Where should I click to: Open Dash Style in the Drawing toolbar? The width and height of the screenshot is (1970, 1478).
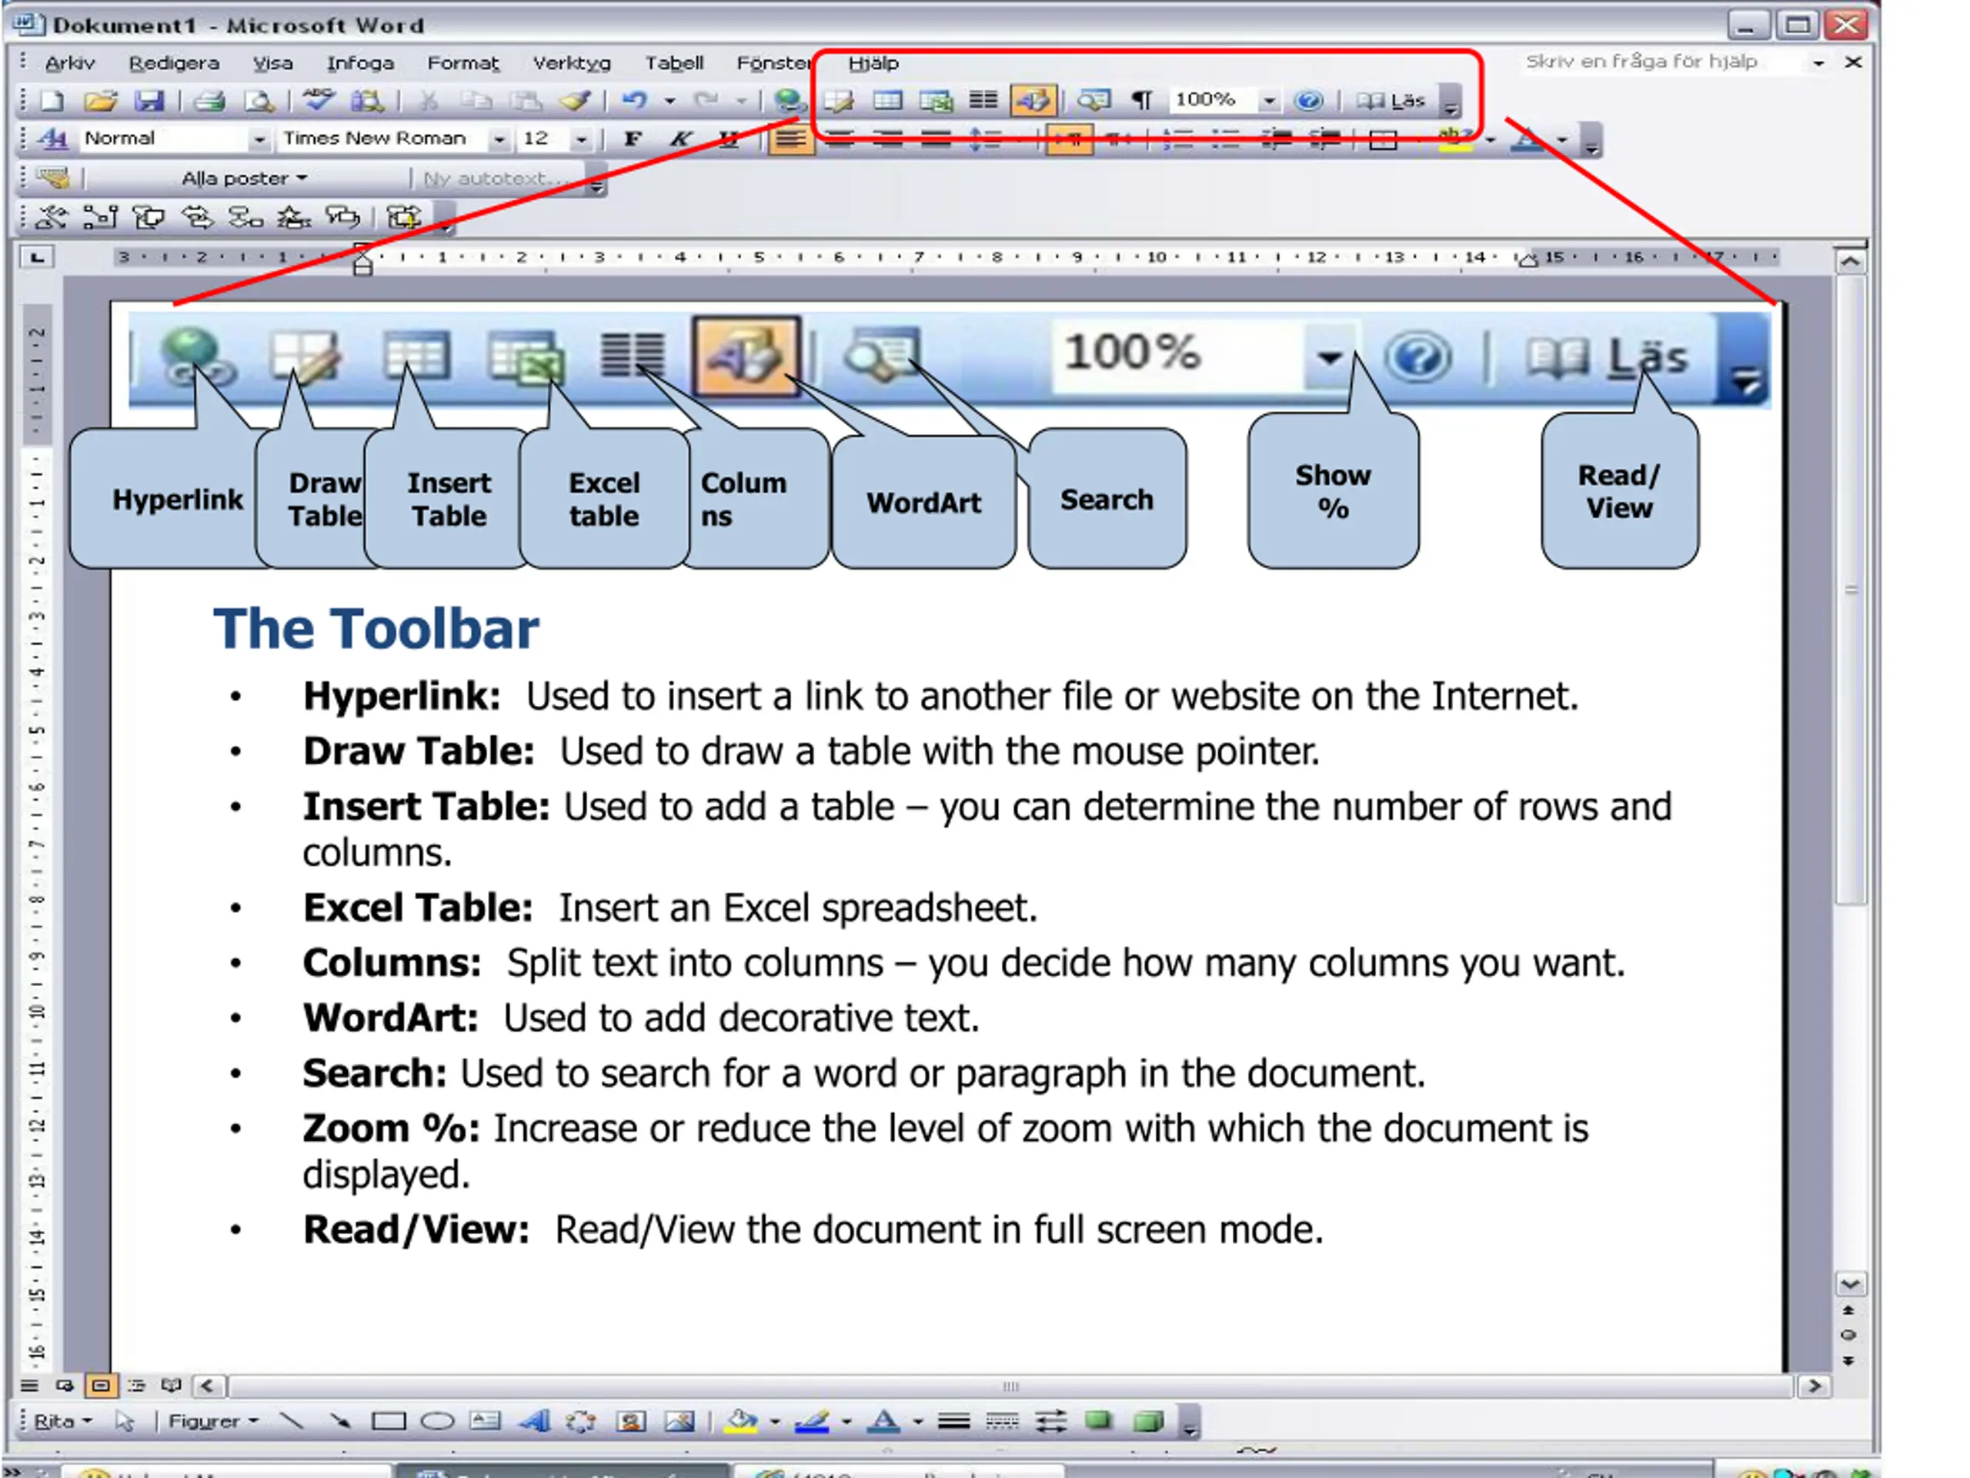pos(1002,1421)
